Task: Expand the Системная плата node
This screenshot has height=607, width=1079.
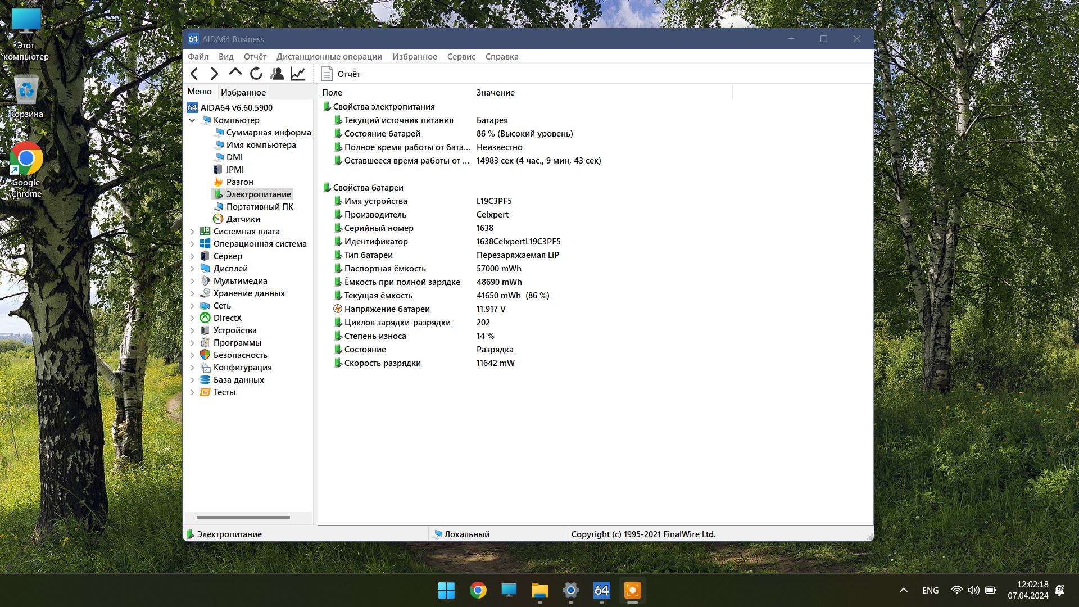Action: coord(192,232)
